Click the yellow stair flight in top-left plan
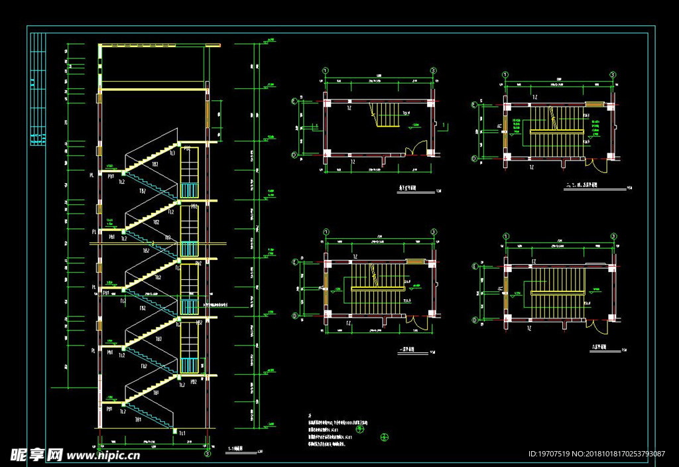The image size is (679, 467). (x=386, y=115)
